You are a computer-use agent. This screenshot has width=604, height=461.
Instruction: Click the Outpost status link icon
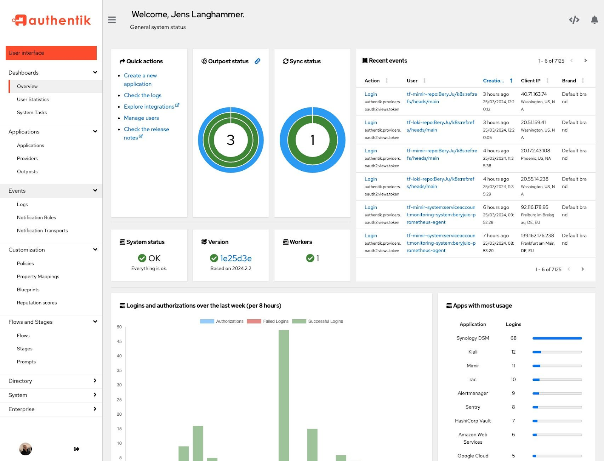pos(257,61)
